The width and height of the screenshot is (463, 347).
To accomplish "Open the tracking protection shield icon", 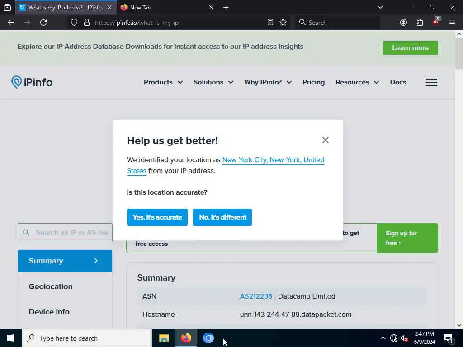I will pos(74,23).
